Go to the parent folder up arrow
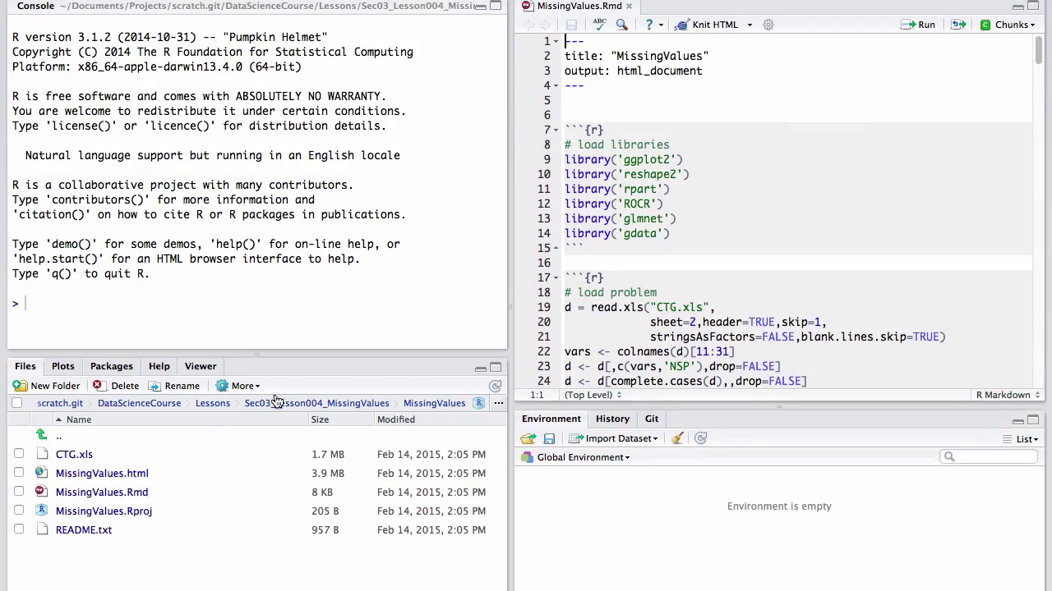 [x=41, y=434]
